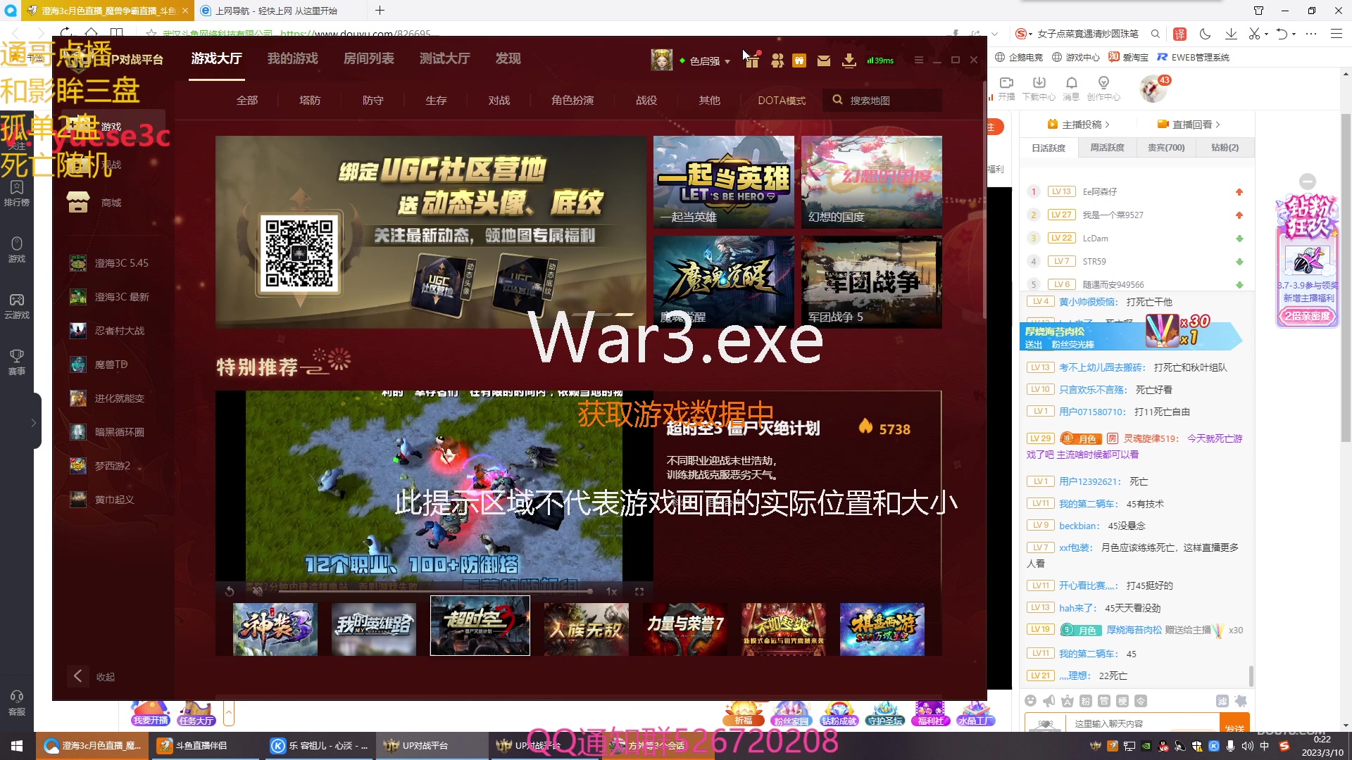Expand the 色启强 user status dropdown
The width and height of the screenshot is (1352, 760).
[727, 61]
